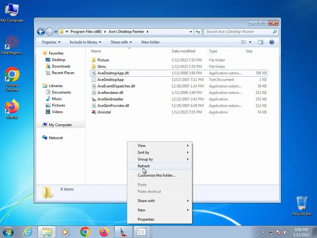Screen dimensions: 317x238
Task: Sort by the Name column header
Action: [x=96, y=51]
